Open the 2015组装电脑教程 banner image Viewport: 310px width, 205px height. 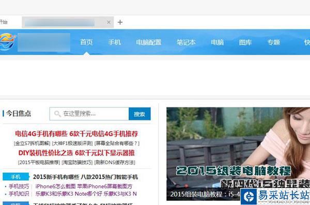[x=238, y=154]
